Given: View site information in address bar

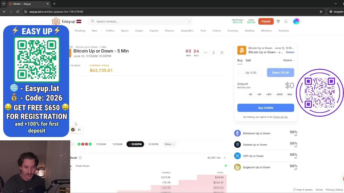Looking at the screenshot, I should (26, 12).
